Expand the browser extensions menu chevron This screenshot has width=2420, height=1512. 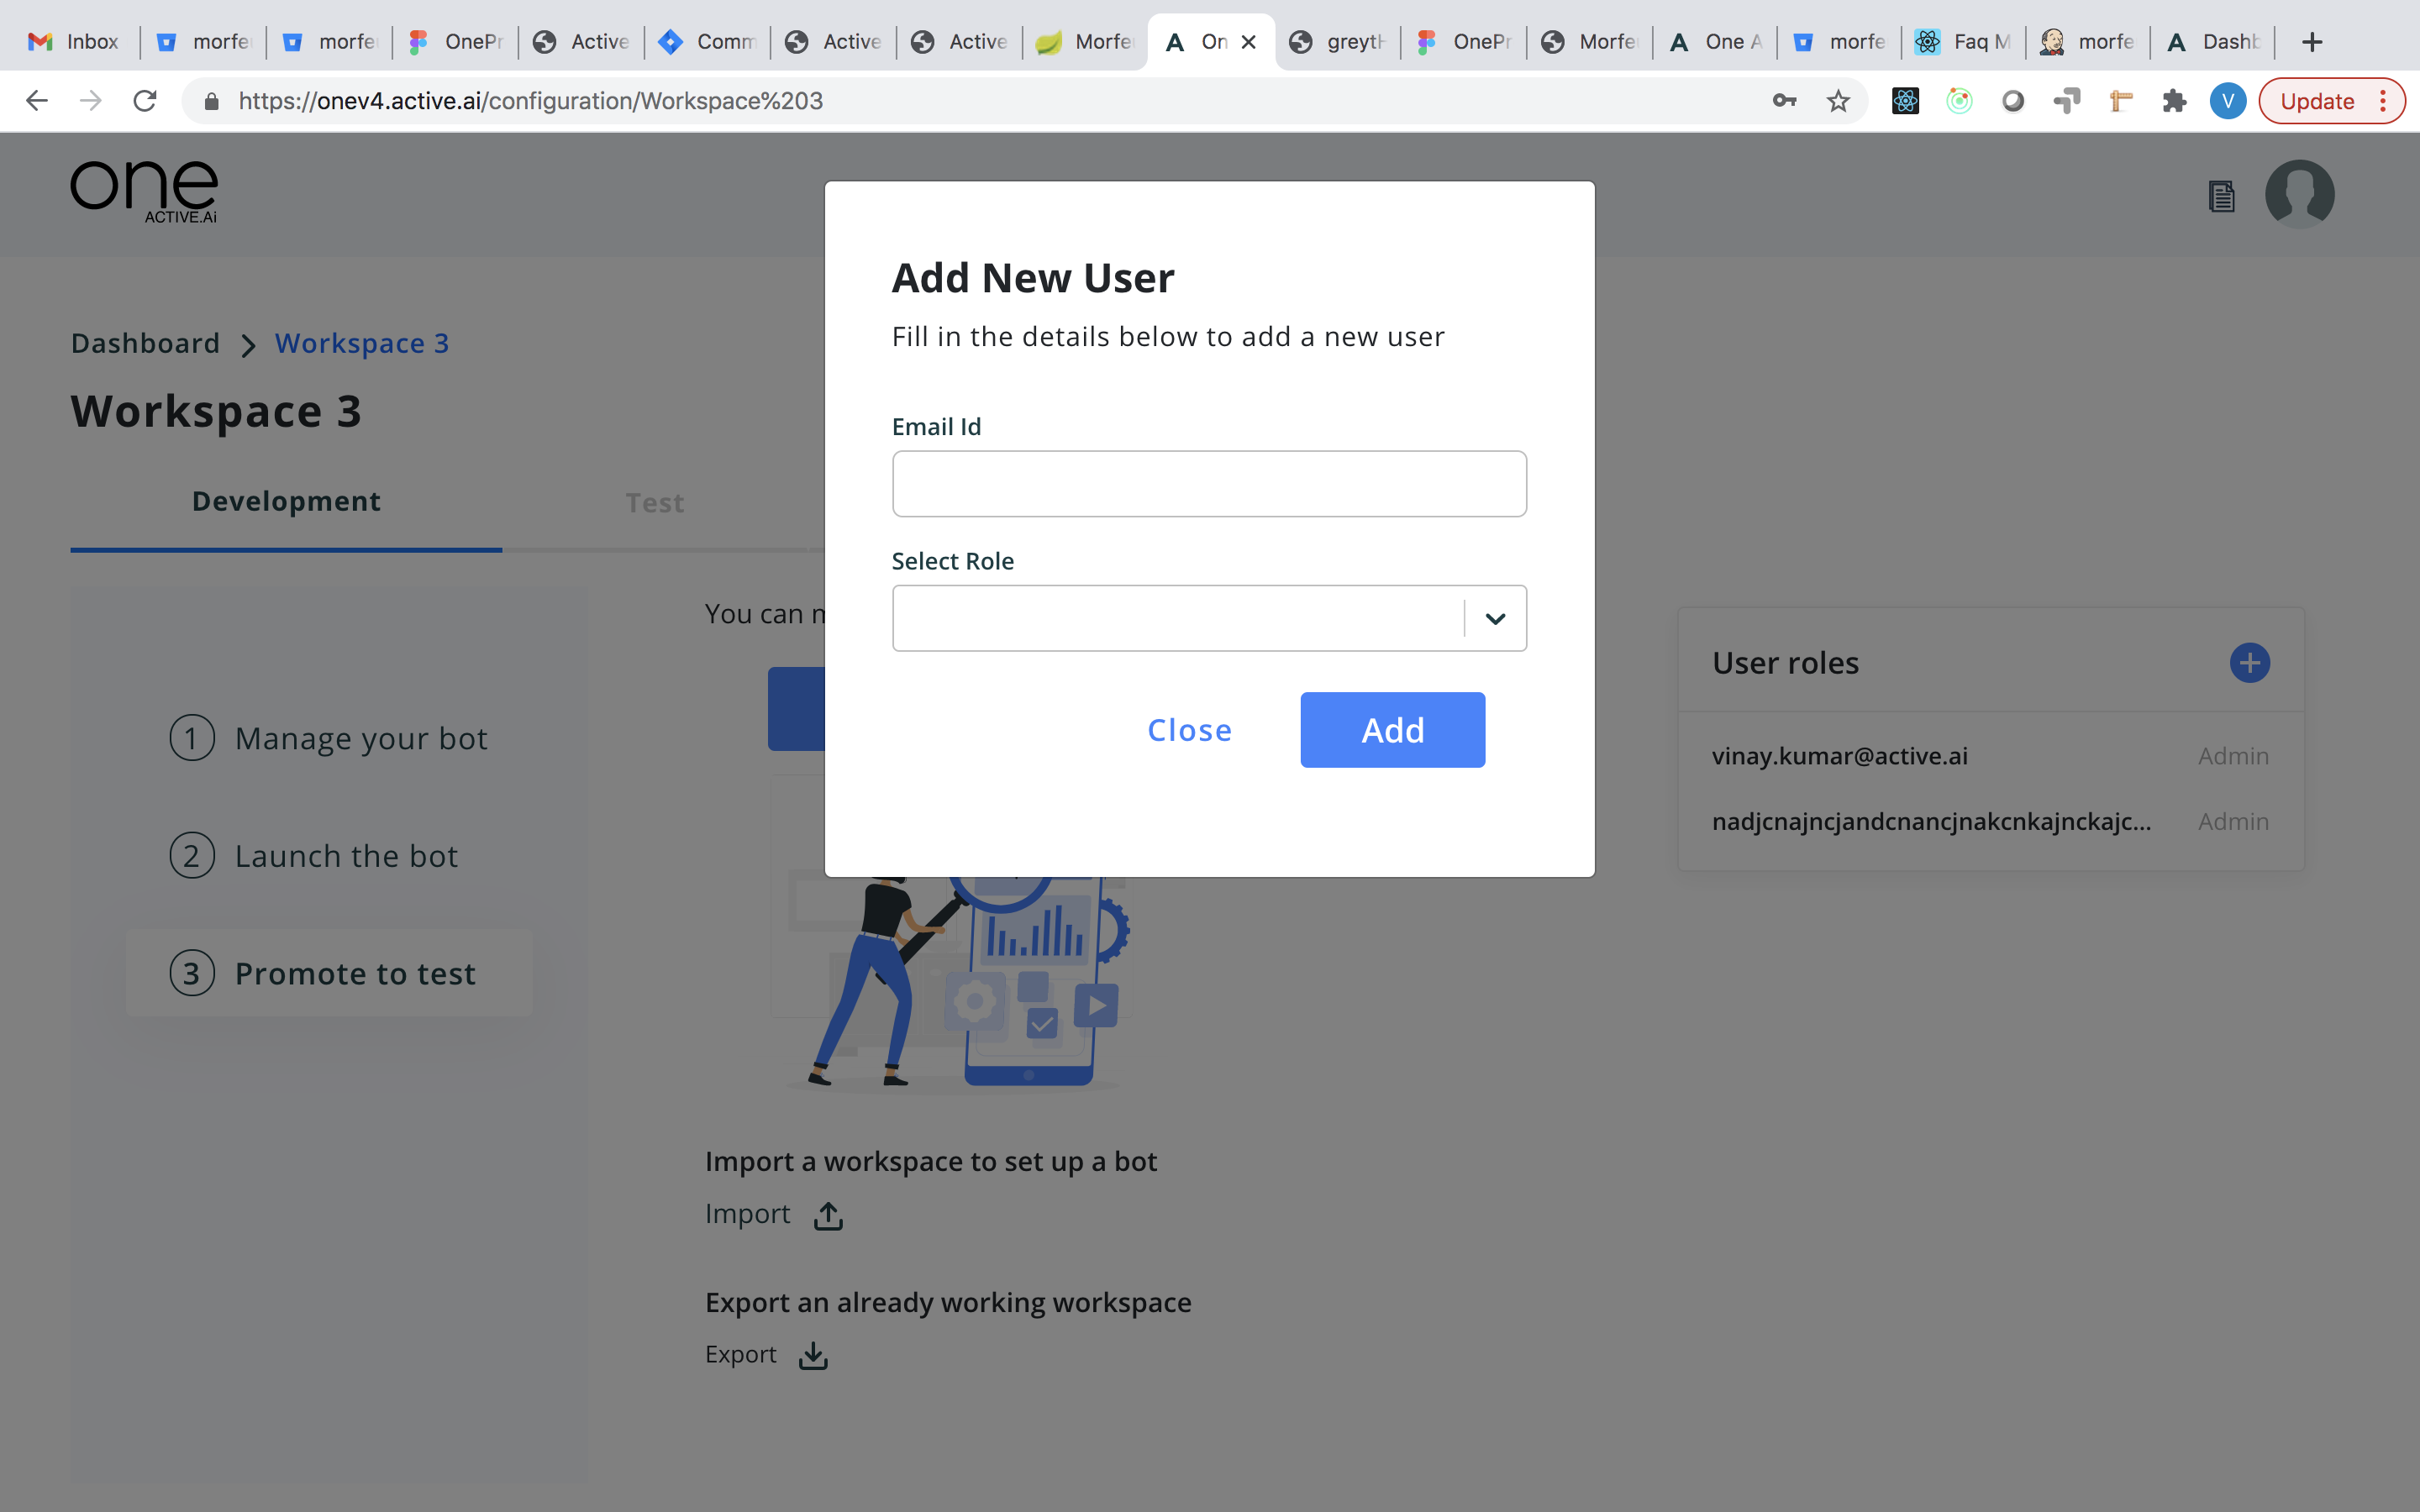(x=2176, y=99)
